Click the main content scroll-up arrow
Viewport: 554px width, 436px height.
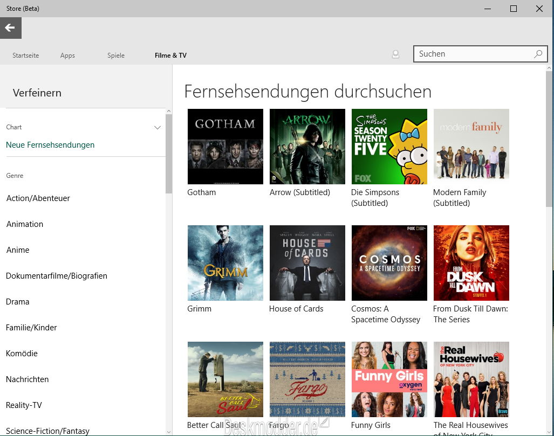(x=549, y=68)
